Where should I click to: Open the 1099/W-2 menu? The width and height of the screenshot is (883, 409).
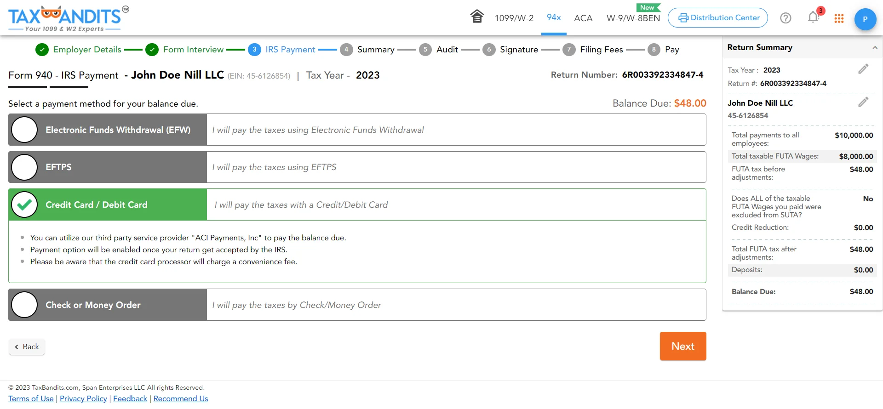click(x=514, y=18)
